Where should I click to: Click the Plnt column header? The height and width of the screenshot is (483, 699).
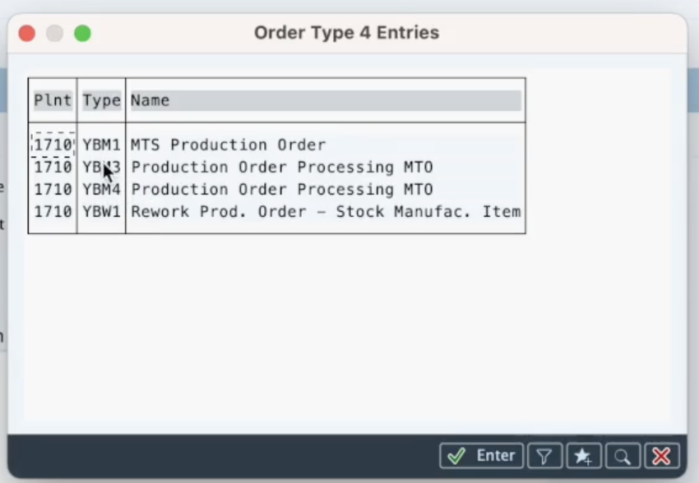(53, 100)
